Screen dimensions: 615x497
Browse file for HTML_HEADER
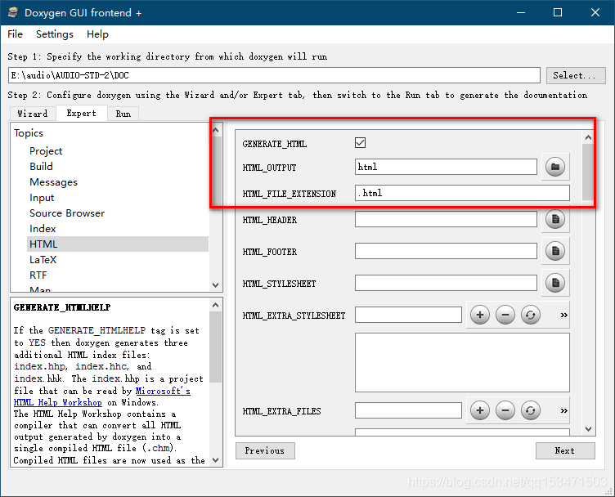(555, 219)
